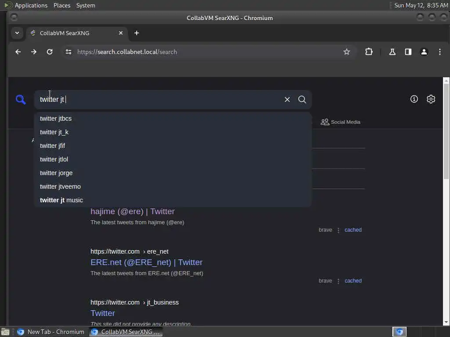Open the profile avatar icon
The height and width of the screenshot is (337, 450).
(424, 52)
